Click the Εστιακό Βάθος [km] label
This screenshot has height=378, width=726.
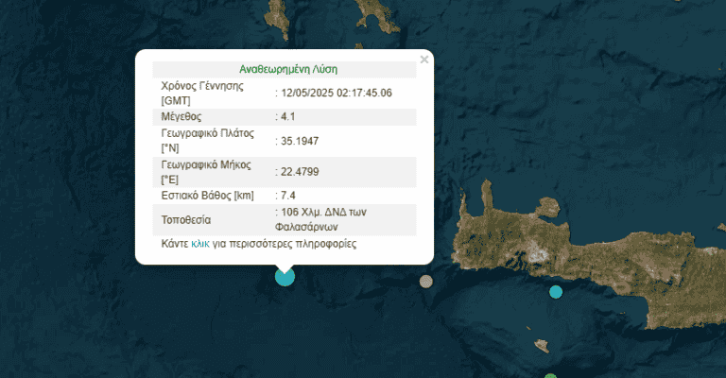208,196
